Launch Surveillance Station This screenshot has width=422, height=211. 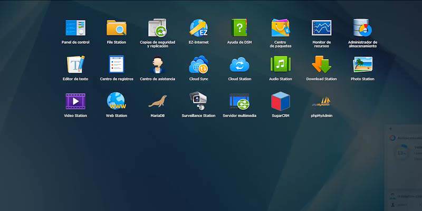pos(198,101)
